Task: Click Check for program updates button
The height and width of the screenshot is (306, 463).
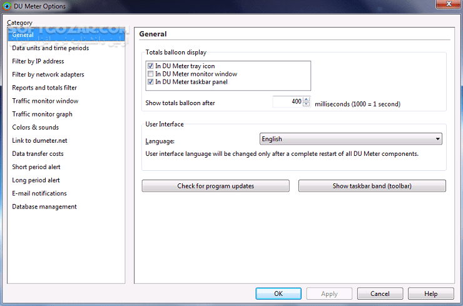Action: click(215, 186)
